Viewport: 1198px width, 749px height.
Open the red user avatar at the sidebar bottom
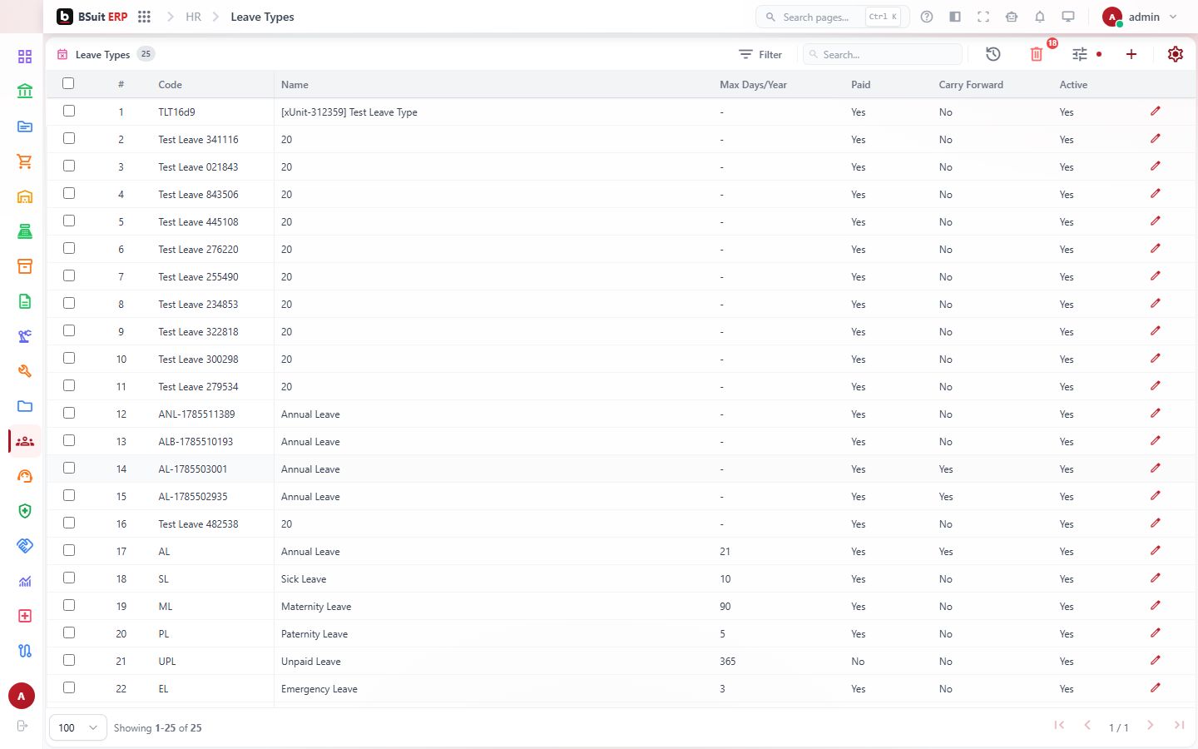pyautogui.click(x=22, y=696)
